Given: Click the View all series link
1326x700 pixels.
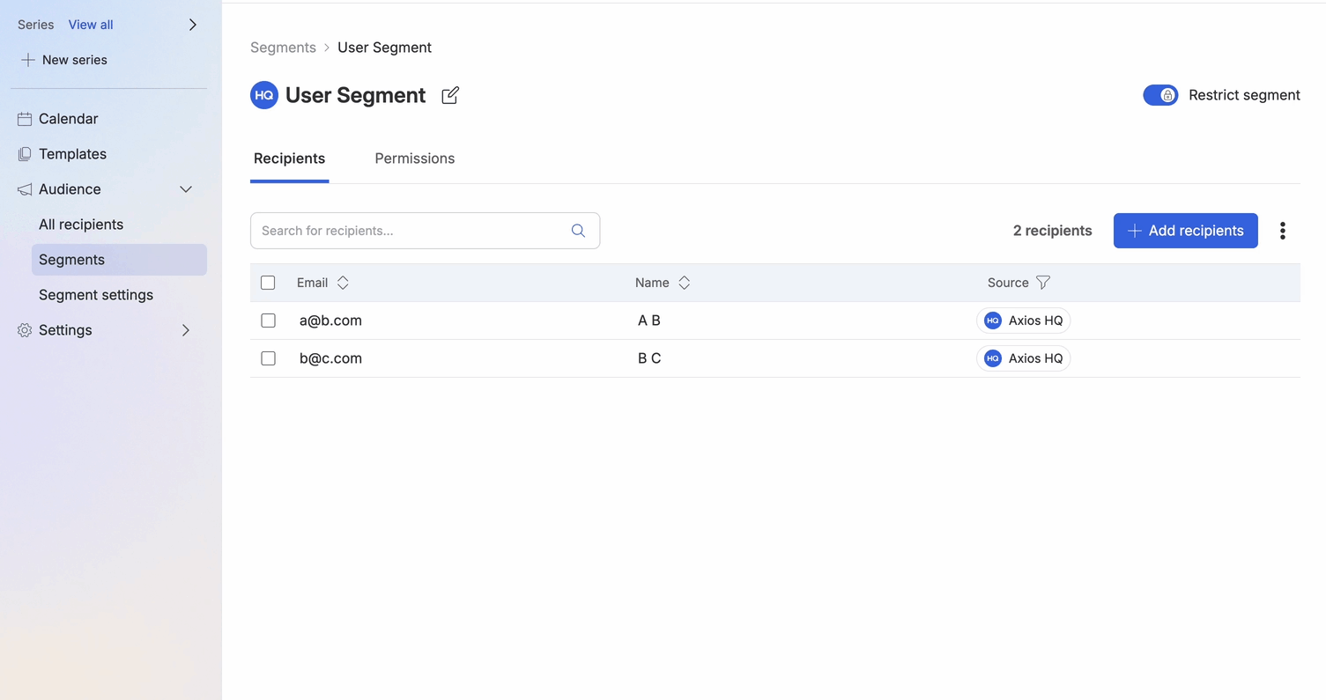Looking at the screenshot, I should coord(91,25).
